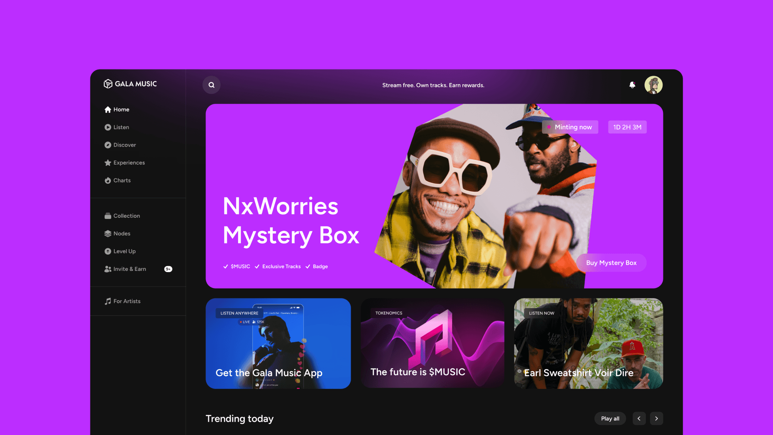Open notifications via the bell icon
This screenshot has height=435, width=773.
click(x=632, y=85)
